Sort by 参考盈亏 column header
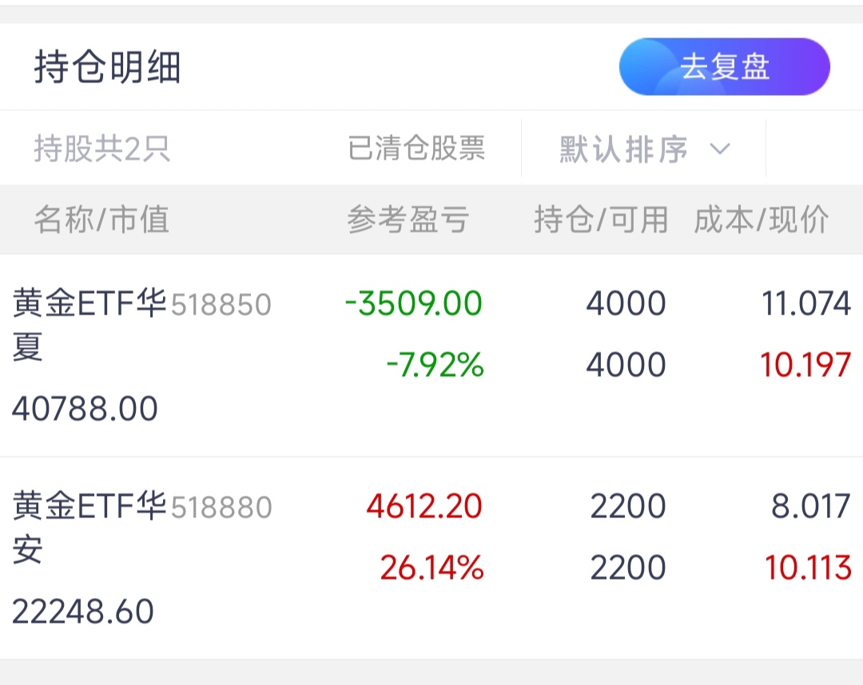 (408, 220)
